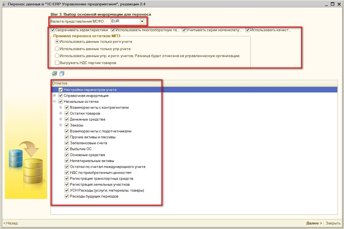Uncheck Заказы checkbox
344x229 pixels.
[x=67, y=125]
